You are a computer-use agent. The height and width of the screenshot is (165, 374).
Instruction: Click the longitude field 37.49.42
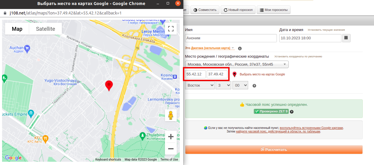click(217, 74)
